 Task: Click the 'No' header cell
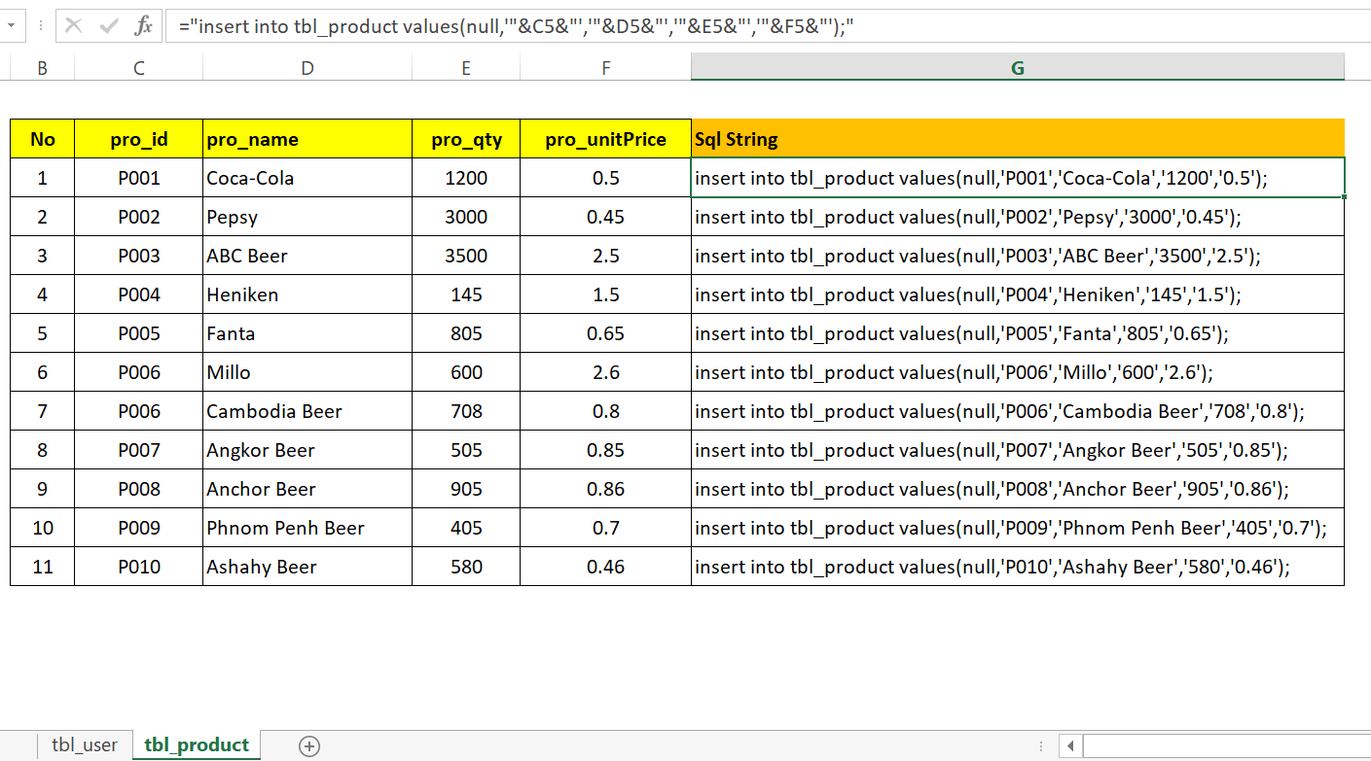42,139
